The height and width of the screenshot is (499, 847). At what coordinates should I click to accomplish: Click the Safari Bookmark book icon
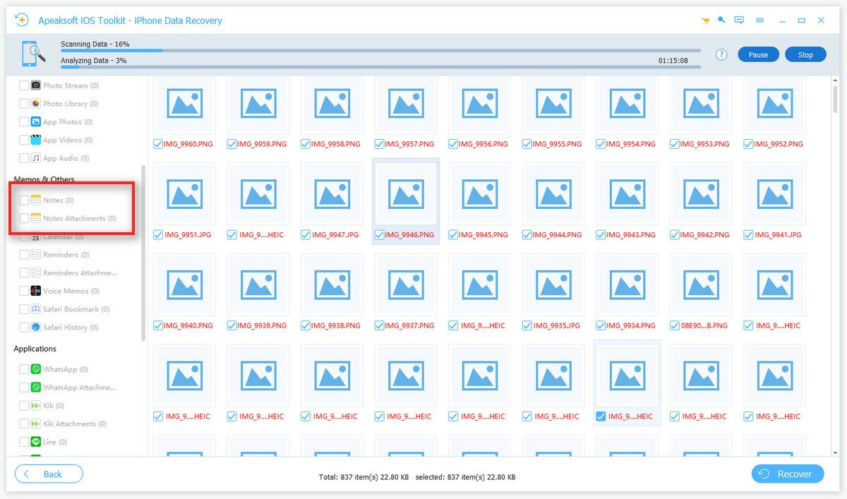tap(35, 309)
